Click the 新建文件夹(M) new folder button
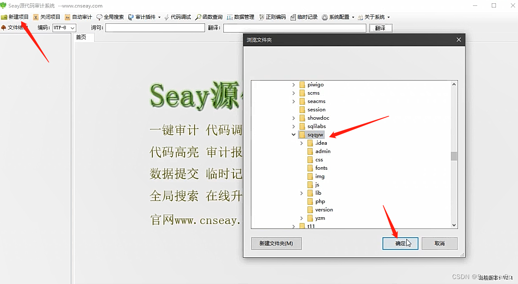Image resolution: width=518 pixels, height=284 pixels. (x=276, y=244)
